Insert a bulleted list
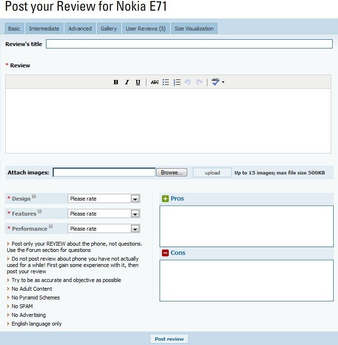The image size is (338, 345). point(165,82)
